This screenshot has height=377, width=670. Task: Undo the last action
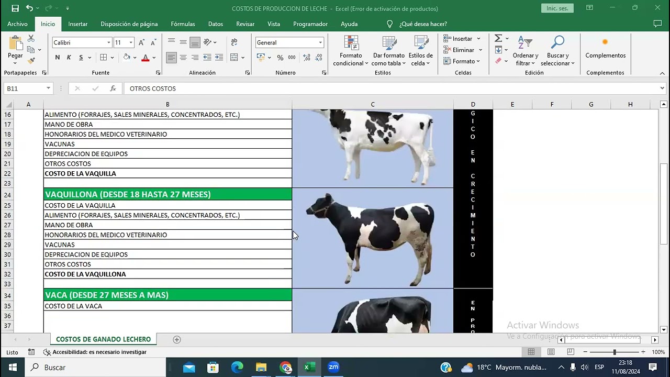[30, 8]
